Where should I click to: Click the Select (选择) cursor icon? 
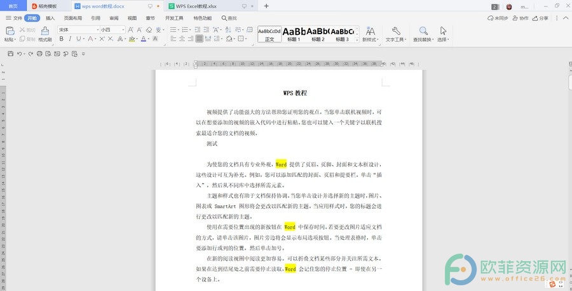click(x=443, y=31)
